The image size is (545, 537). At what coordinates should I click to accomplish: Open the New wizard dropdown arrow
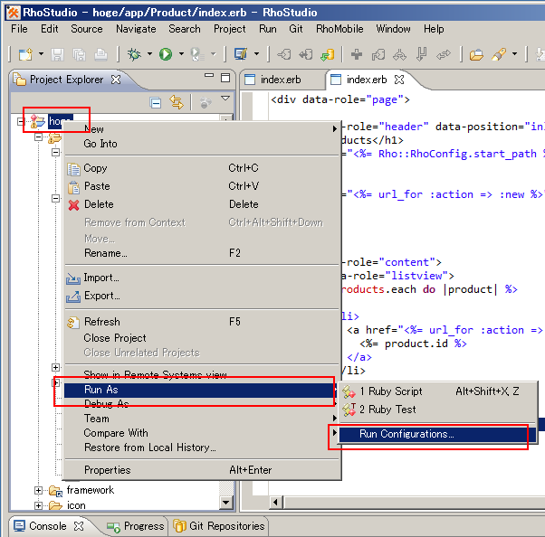pyautogui.click(x=41, y=54)
